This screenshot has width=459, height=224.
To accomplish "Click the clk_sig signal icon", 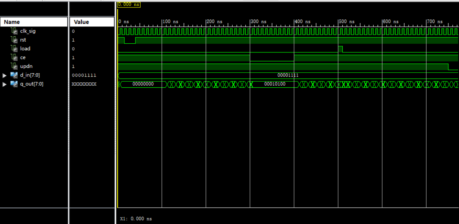I will [x=14, y=31].
